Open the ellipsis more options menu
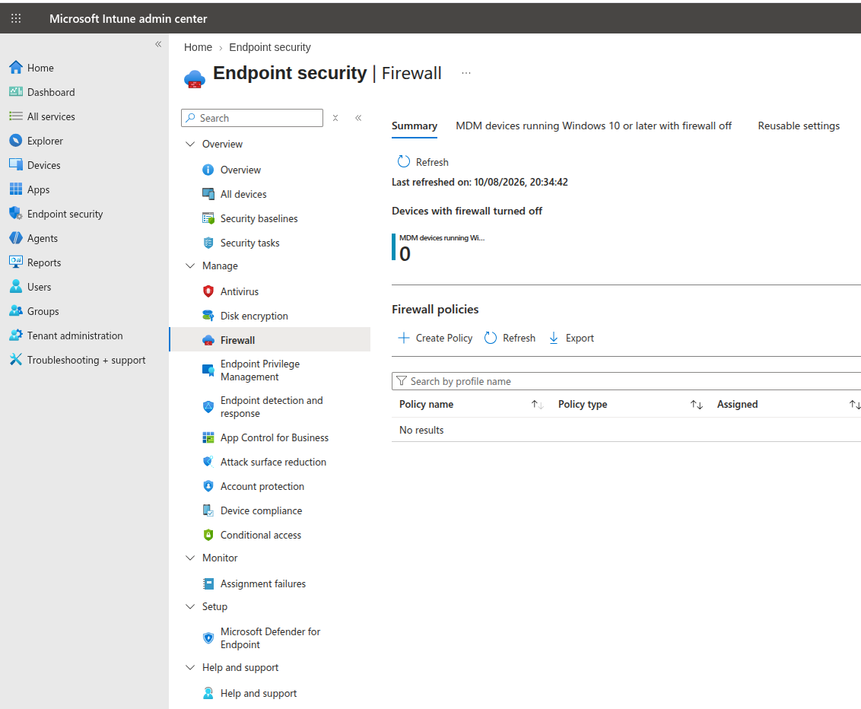The width and height of the screenshot is (861, 709). click(x=466, y=73)
